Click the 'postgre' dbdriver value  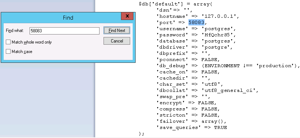(216, 47)
